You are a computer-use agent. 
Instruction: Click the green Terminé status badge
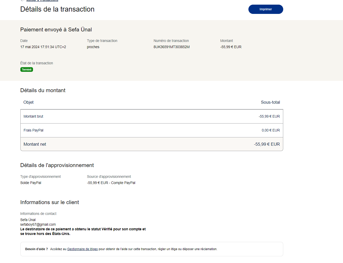(x=27, y=69)
